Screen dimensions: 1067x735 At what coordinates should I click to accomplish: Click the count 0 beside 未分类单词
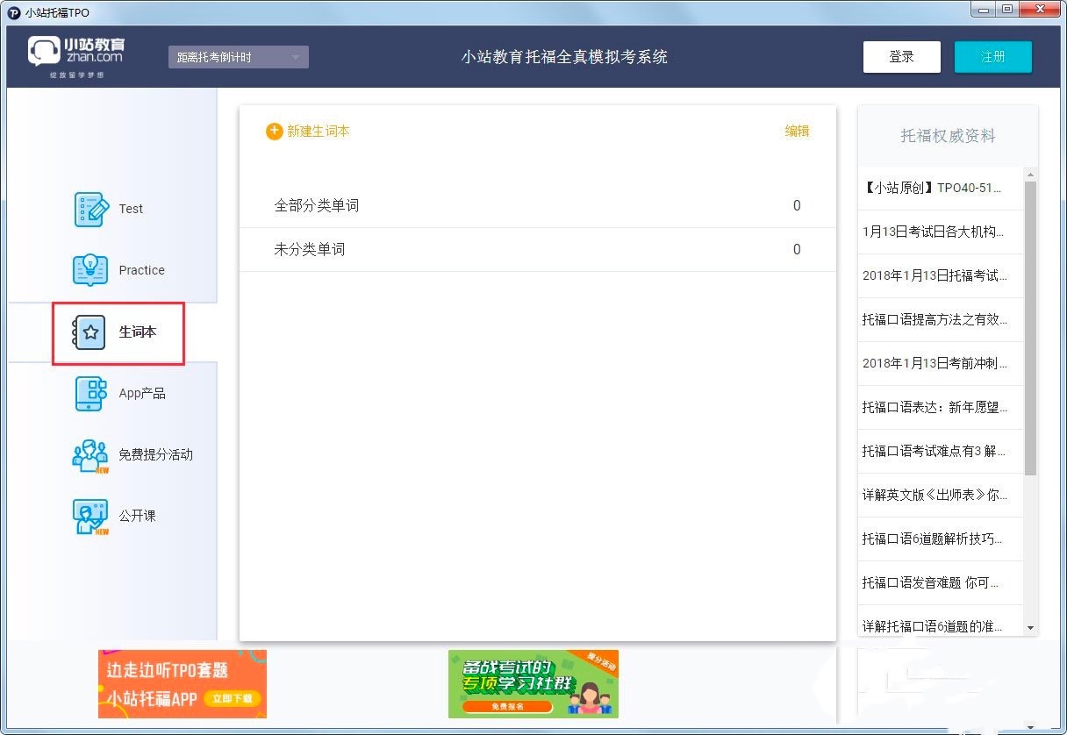797,250
